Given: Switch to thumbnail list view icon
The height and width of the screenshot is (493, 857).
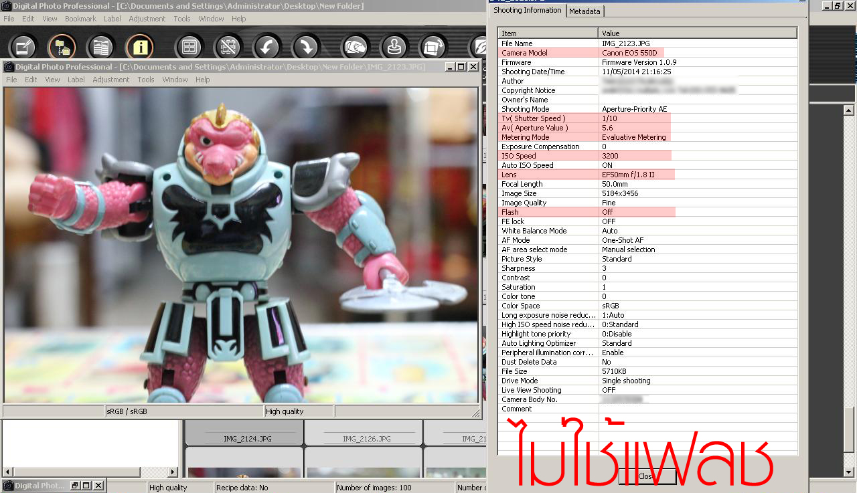Looking at the screenshot, I should point(101,47).
